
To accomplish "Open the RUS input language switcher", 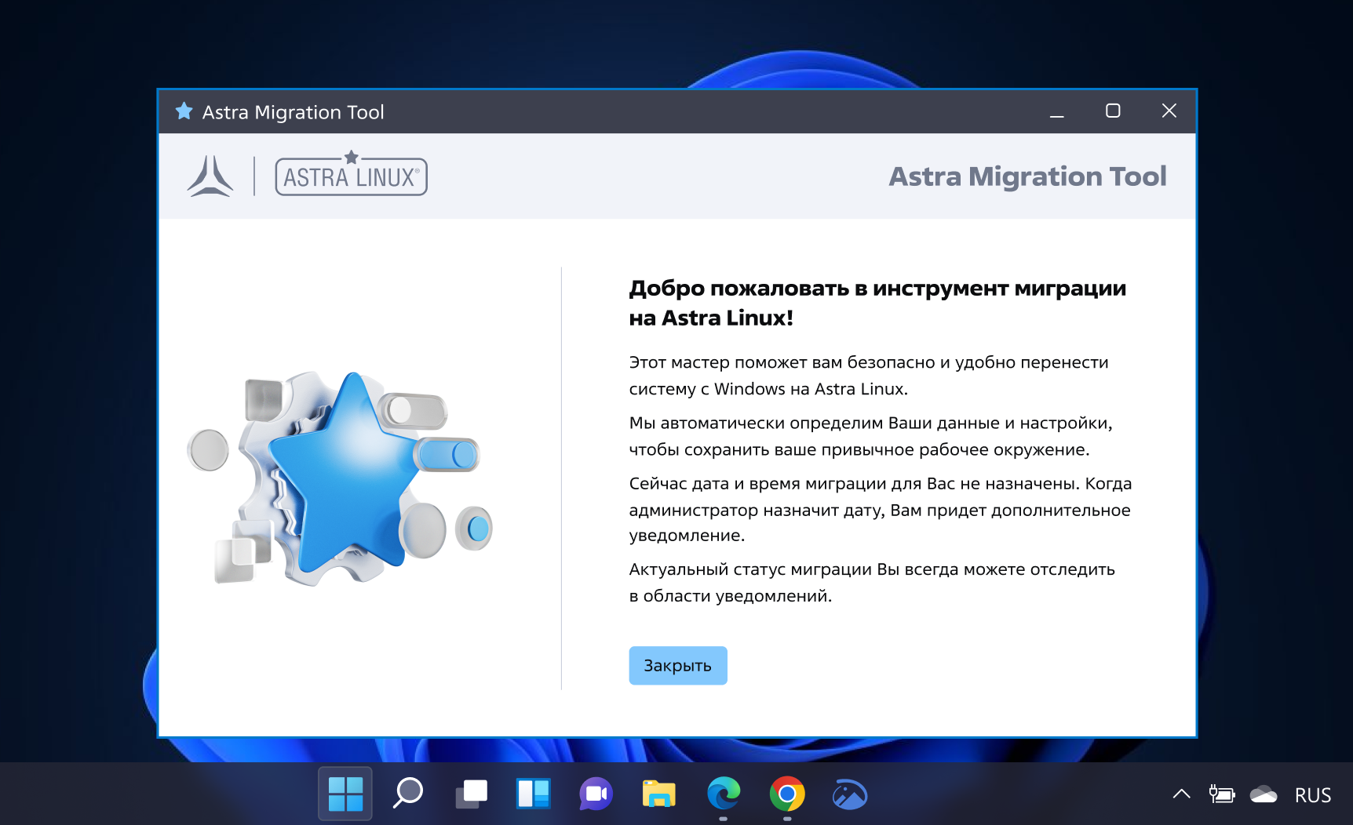I will 1313,795.
